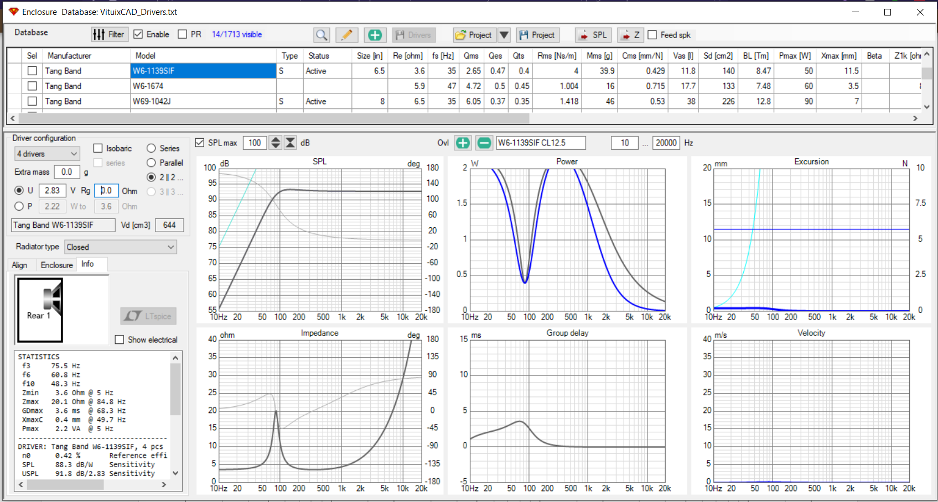Click the SPL max up/down stepper
This screenshot has height=502, width=938.
(x=276, y=143)
